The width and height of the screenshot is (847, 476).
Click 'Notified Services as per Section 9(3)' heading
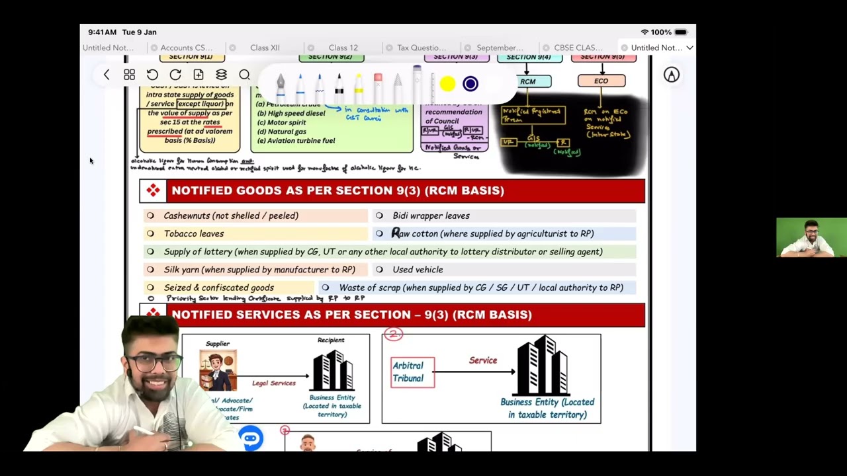[351, 315]
